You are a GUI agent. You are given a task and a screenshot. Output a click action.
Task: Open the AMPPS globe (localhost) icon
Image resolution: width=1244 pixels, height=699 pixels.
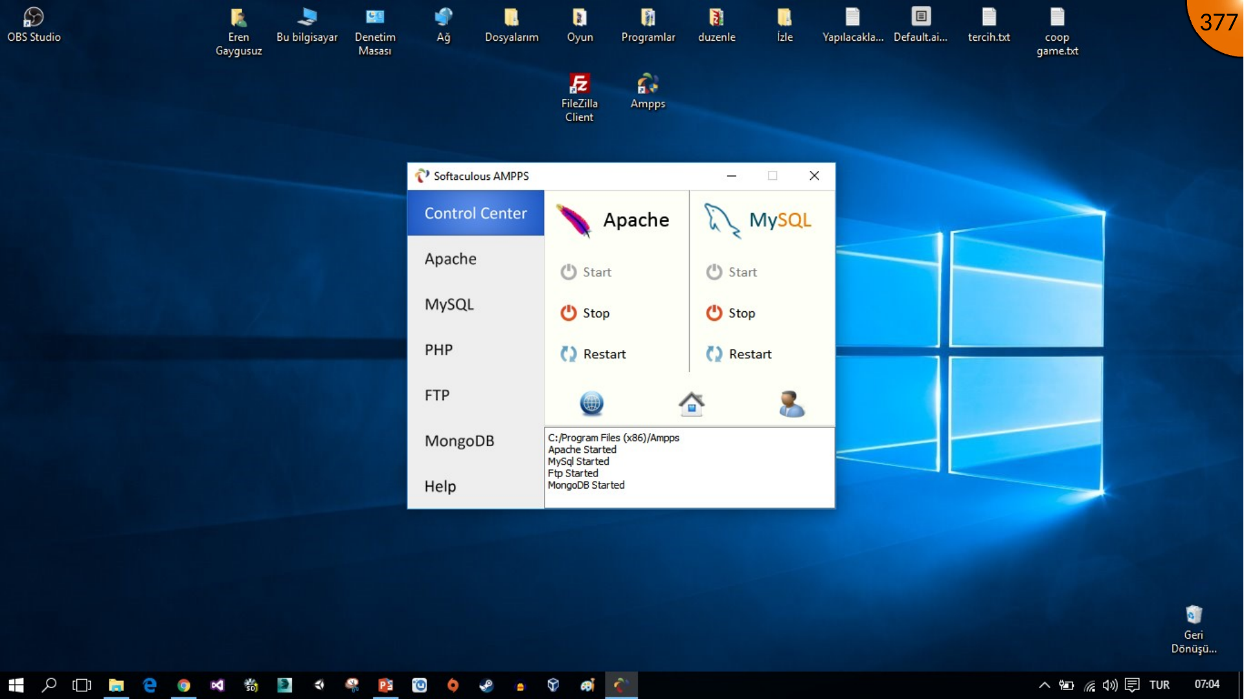(x=591, y=403)
